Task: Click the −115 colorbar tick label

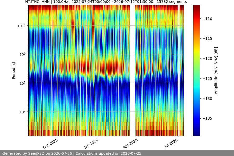Action: click(207, 39)
